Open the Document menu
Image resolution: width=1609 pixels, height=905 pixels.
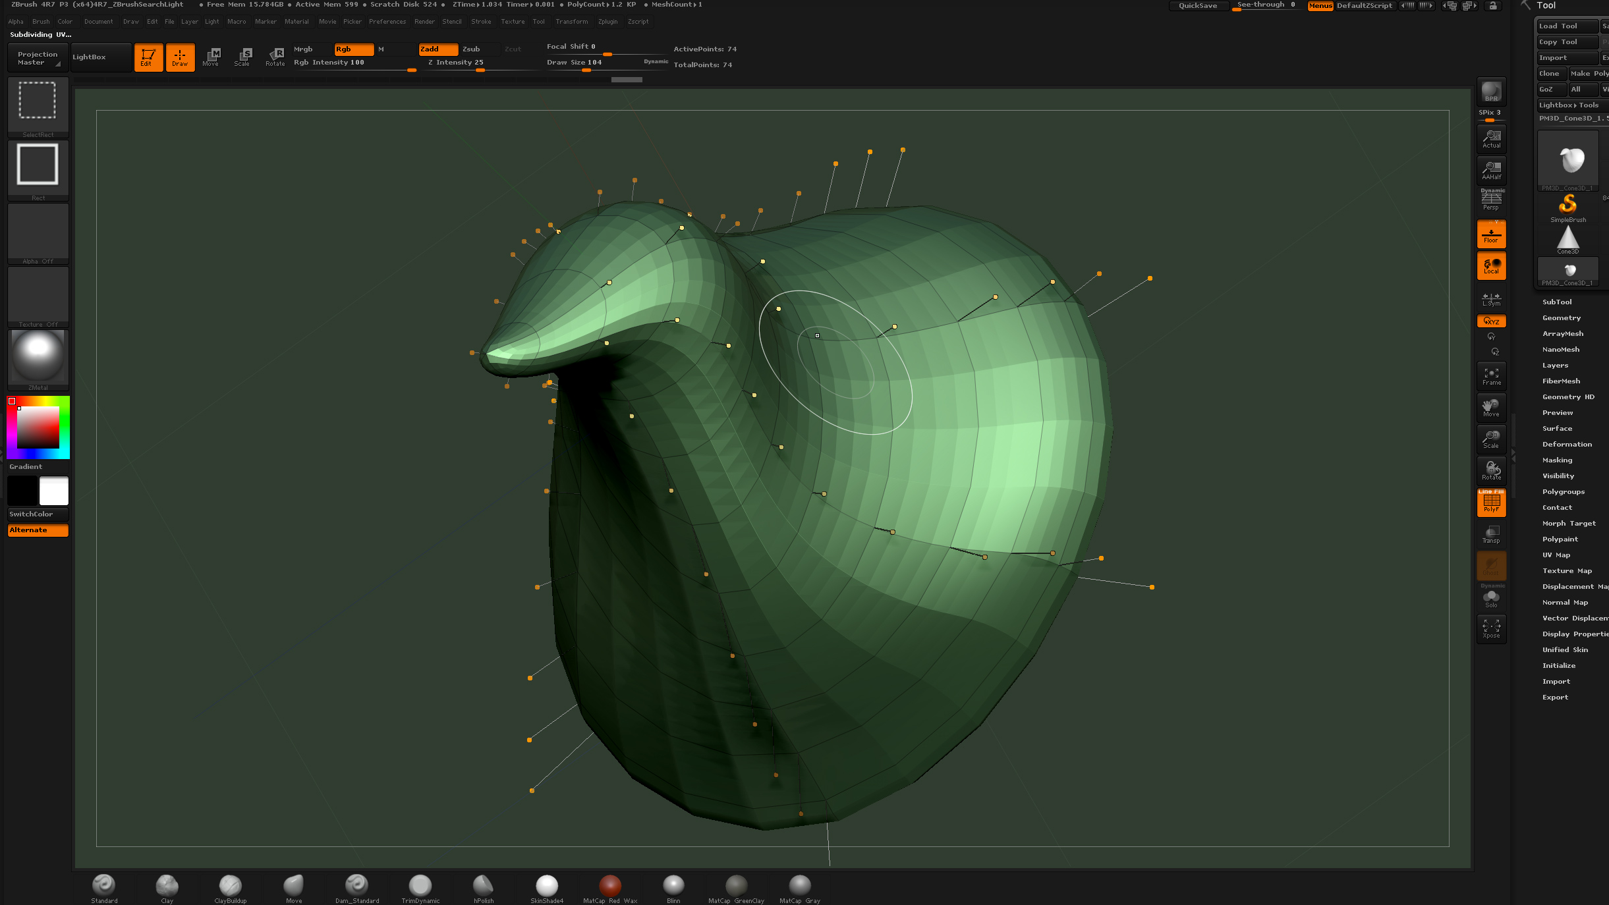[x=98, y=22]
